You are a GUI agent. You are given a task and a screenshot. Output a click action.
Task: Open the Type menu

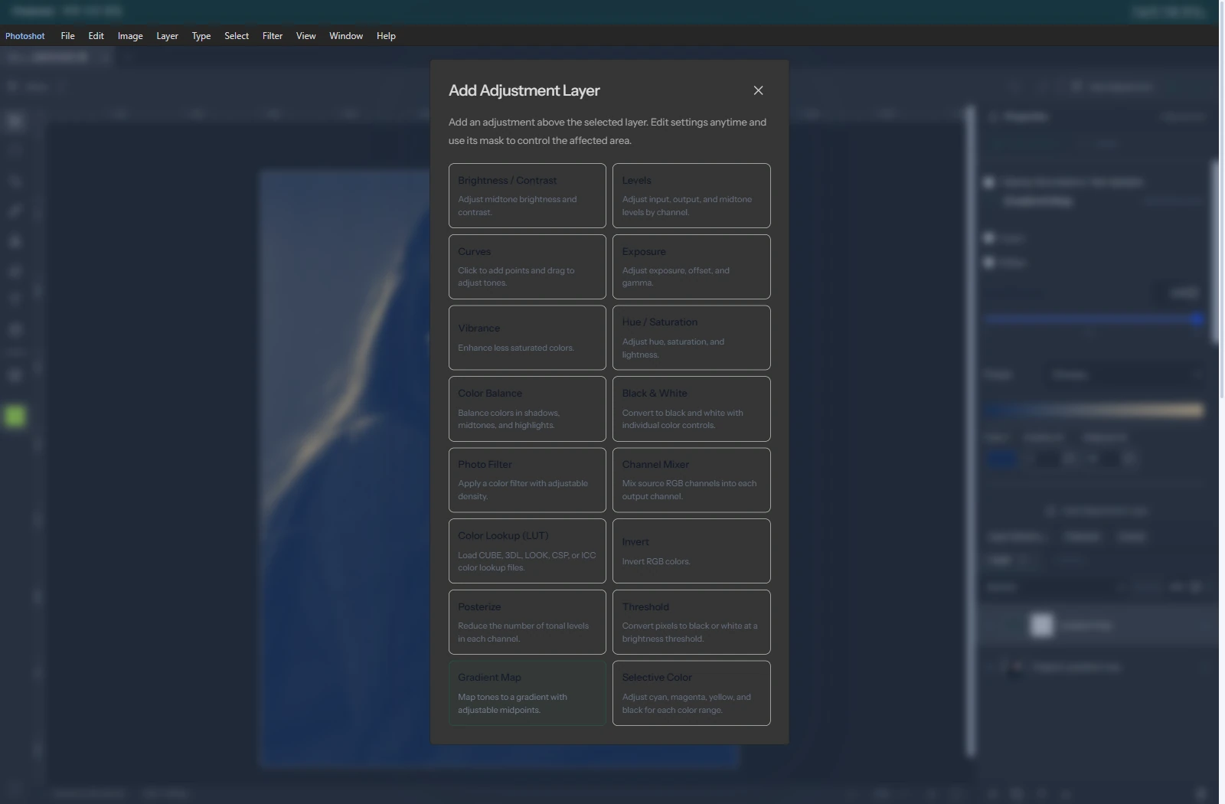[x=201, y=36]
